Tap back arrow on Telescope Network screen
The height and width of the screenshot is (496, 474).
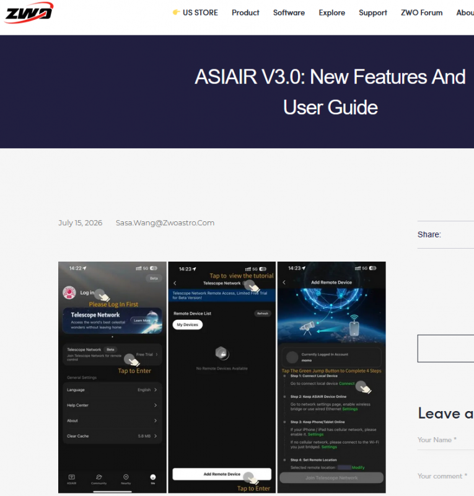(175, 283)
